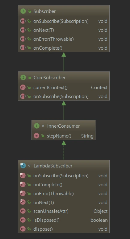Click the LambdaSubscriber node title
The image size is (130, 239).
point(53,166)
